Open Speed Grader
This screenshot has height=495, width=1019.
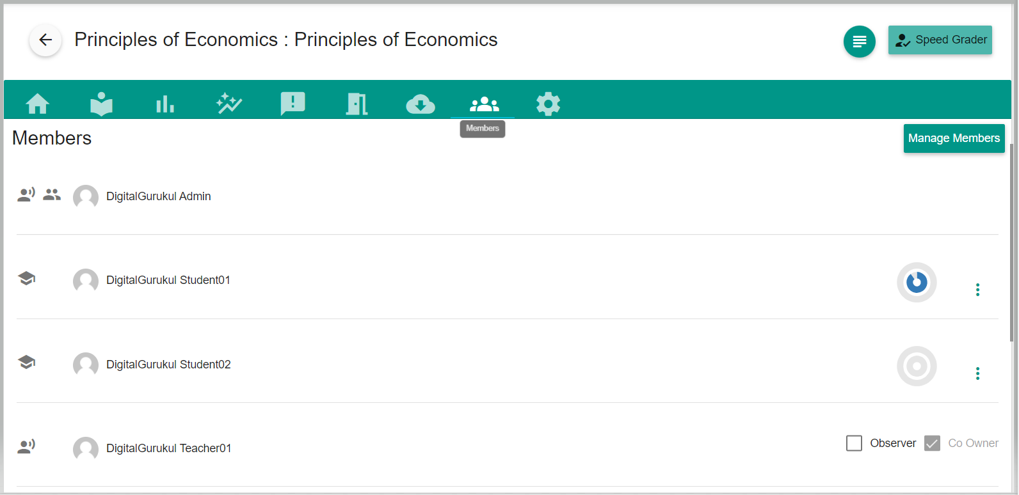pyautogui.click(x=940, y=40)
